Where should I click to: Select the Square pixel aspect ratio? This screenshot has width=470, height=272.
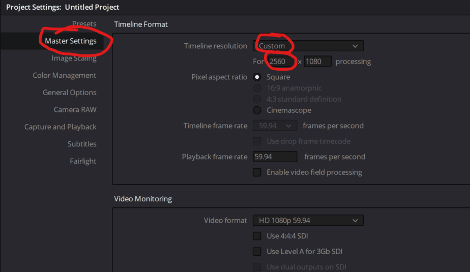click(x=257, y=77)
